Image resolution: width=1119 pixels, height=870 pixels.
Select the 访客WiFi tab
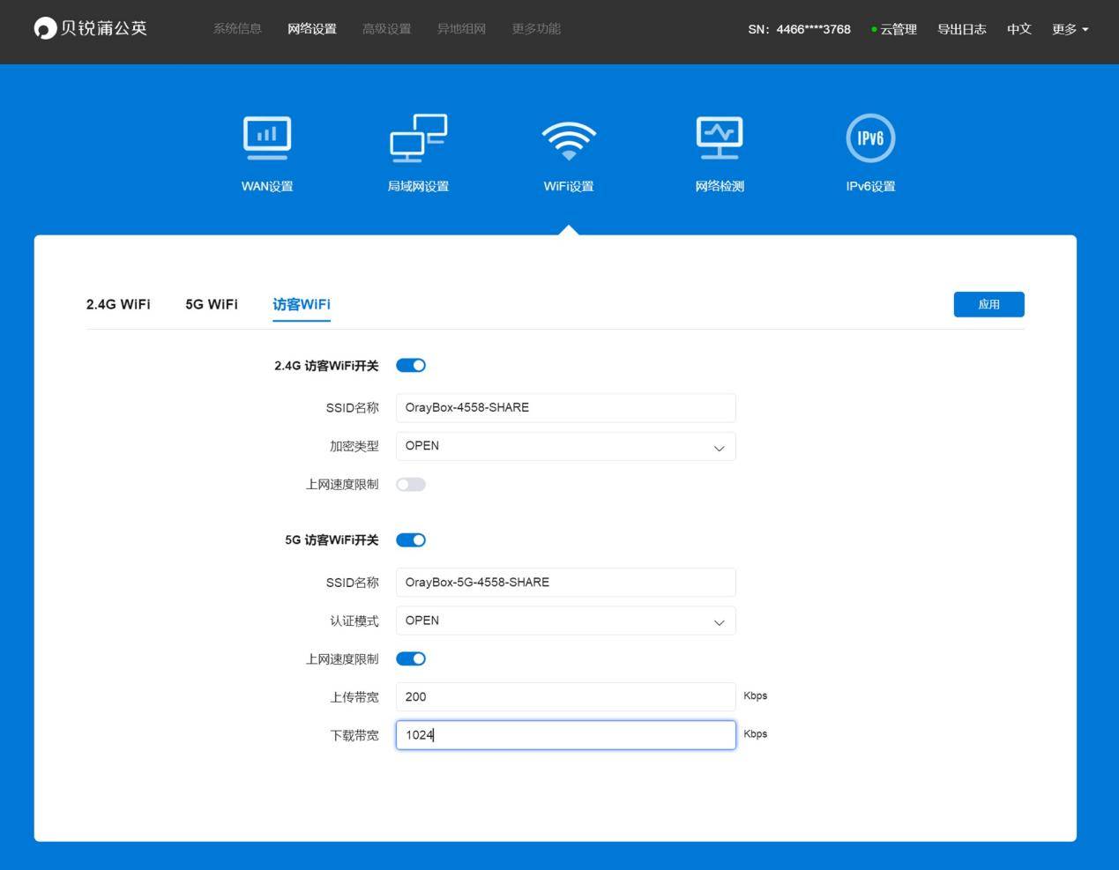click(302, 304)
